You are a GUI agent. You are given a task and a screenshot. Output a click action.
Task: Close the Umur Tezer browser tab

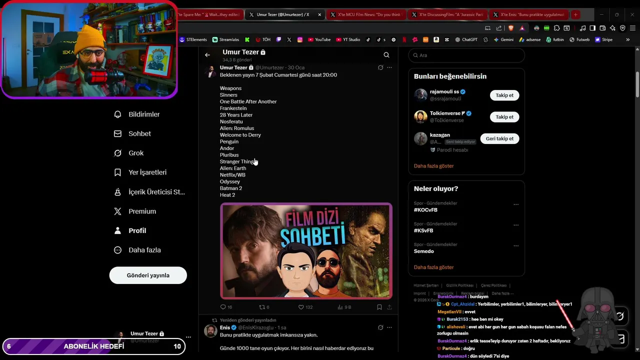(319, 14)
